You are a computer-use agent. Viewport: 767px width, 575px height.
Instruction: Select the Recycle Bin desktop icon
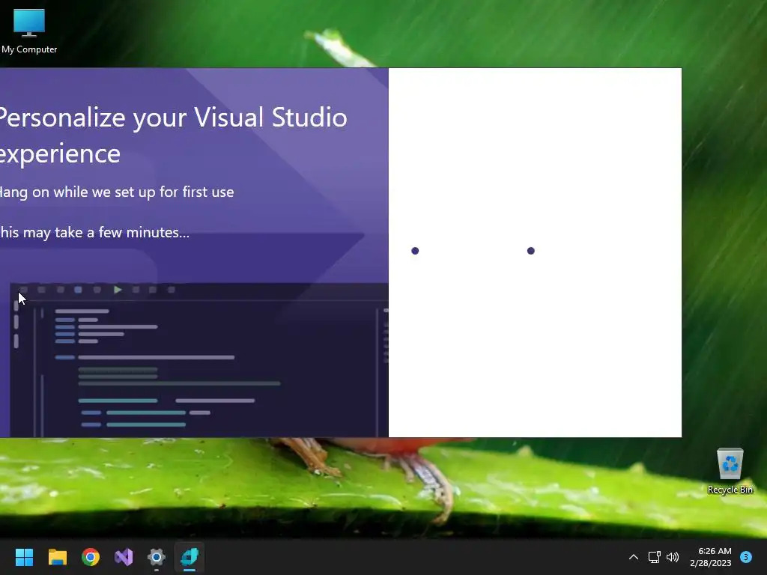pos(730,471)
